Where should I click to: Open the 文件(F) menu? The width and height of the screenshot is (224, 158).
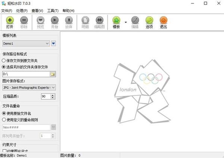click(7, 10)
